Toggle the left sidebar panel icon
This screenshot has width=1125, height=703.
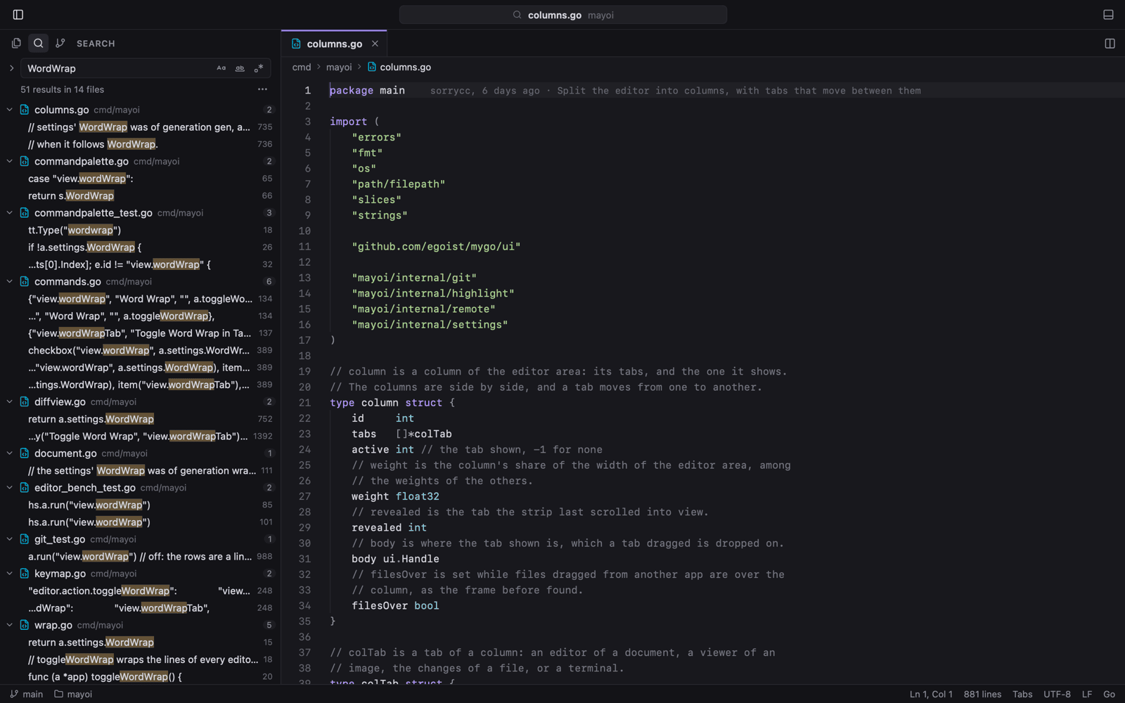click(x=18, y=15)
